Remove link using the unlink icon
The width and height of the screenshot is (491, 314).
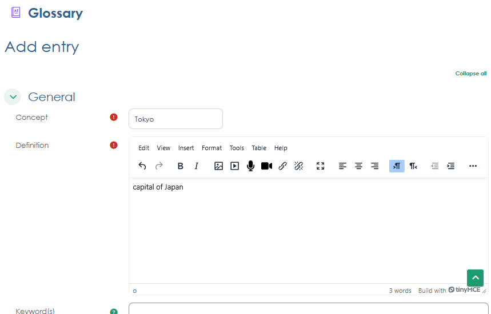[x=298, y=166]
